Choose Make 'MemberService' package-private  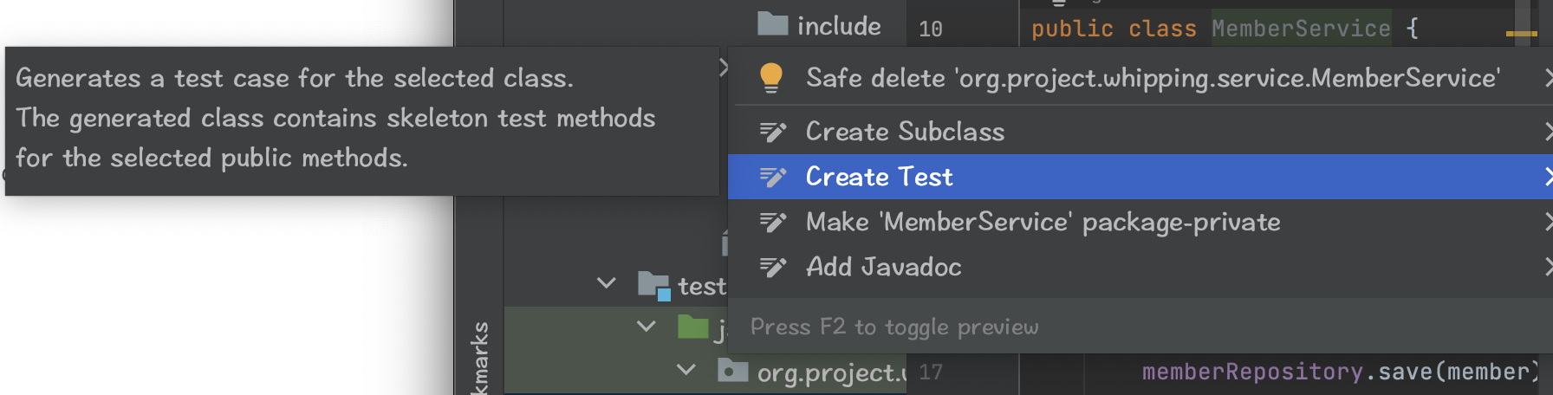pyautogui.click(x=1043, y=222)
